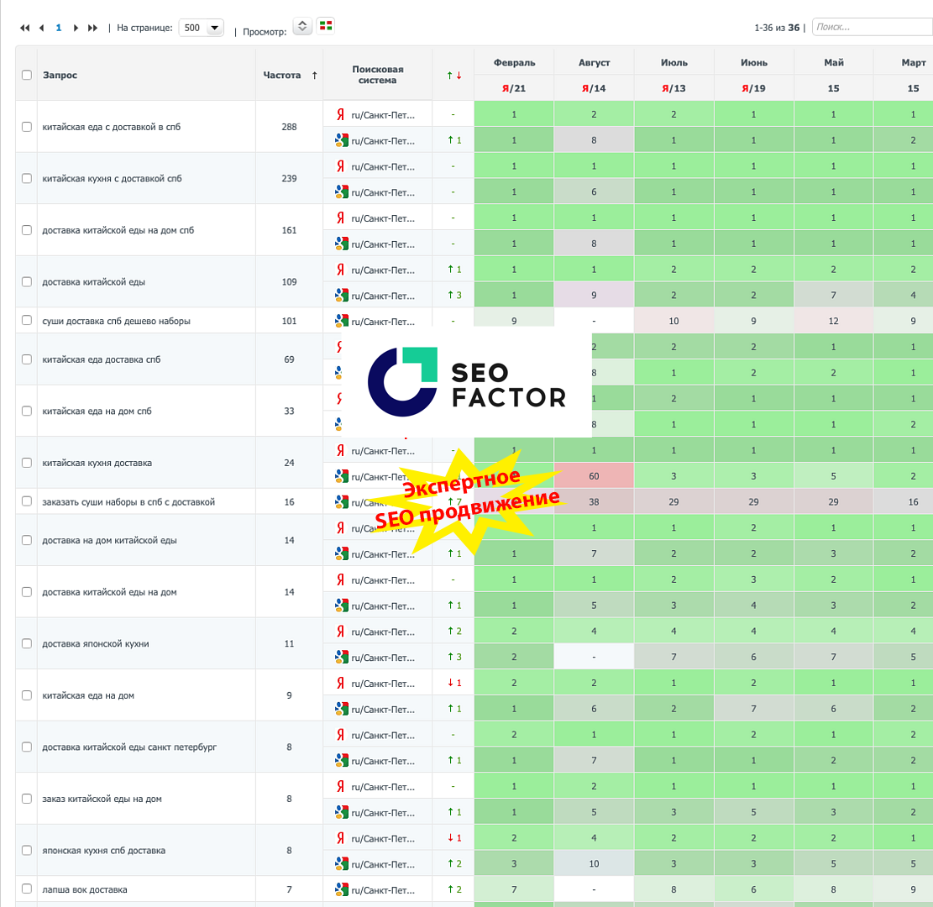Check китайская кухня с доставкой спб row
The image size is (933, 907).
tap(27, 179)
